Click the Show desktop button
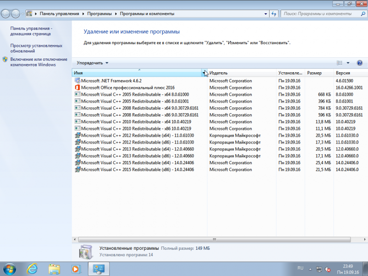Image resolution: width=368 pixels, height=276 pixels. click(x=365, y=269)
